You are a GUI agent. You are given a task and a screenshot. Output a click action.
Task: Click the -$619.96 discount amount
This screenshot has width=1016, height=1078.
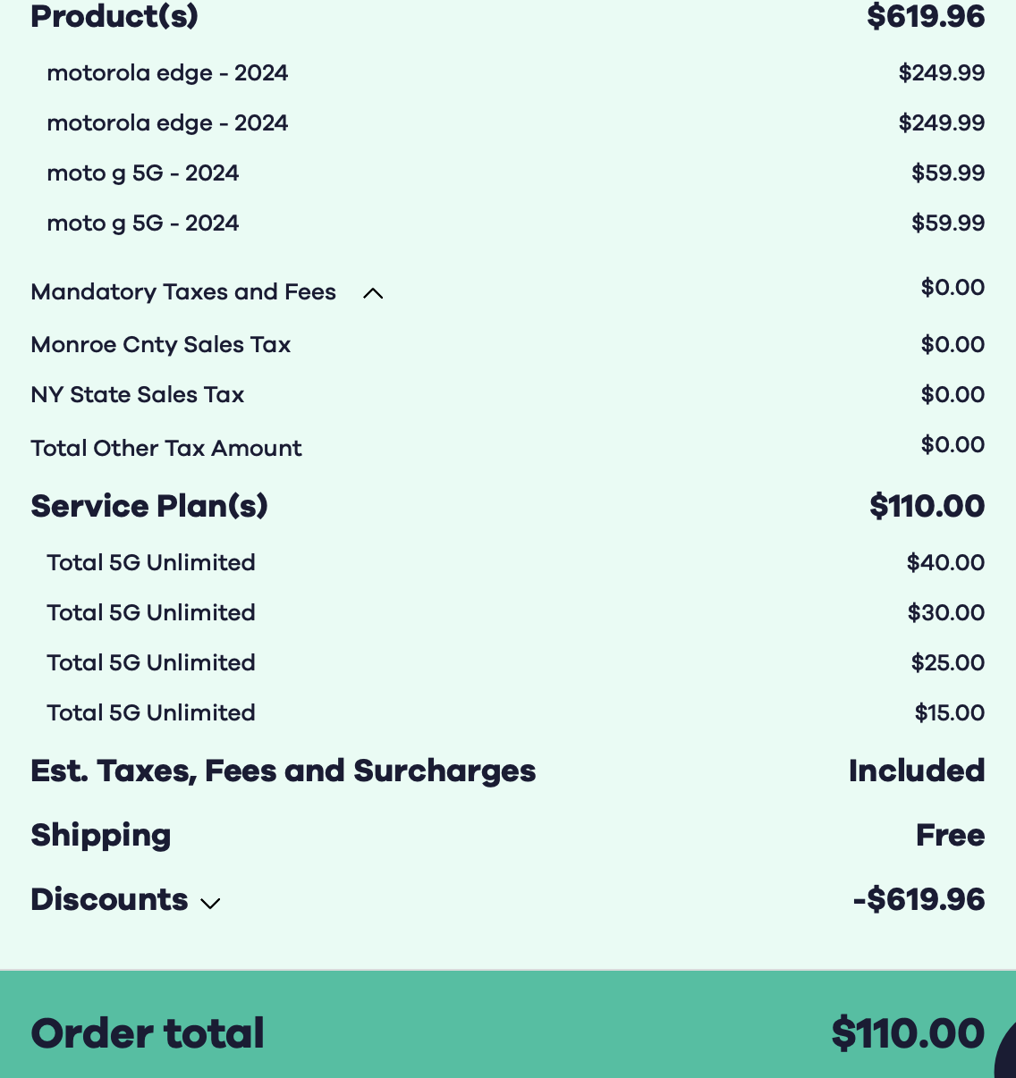pos(919,899)
